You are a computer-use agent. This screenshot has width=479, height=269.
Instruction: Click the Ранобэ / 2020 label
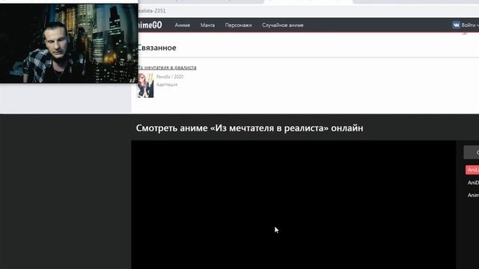point(170,77)
